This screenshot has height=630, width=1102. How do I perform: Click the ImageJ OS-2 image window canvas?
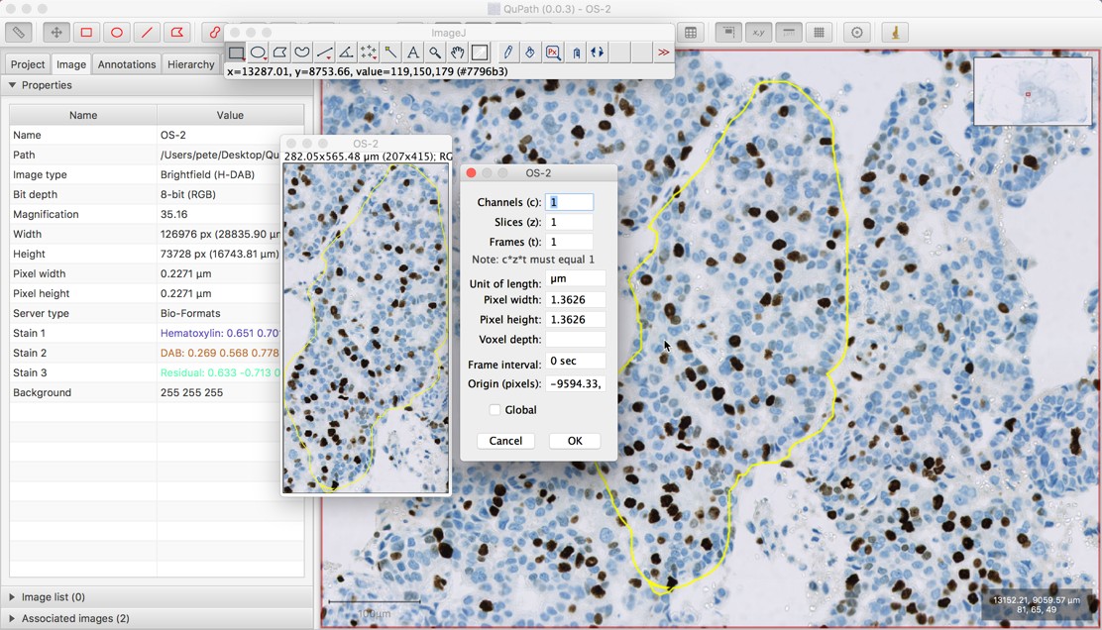coord(366,328)
